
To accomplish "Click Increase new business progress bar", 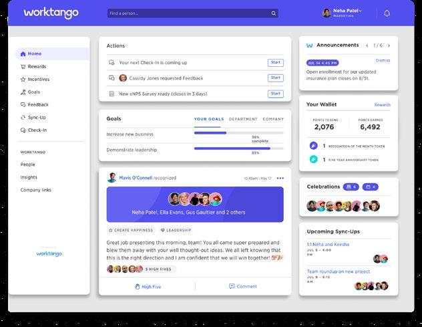I will (x=239, y=133).
